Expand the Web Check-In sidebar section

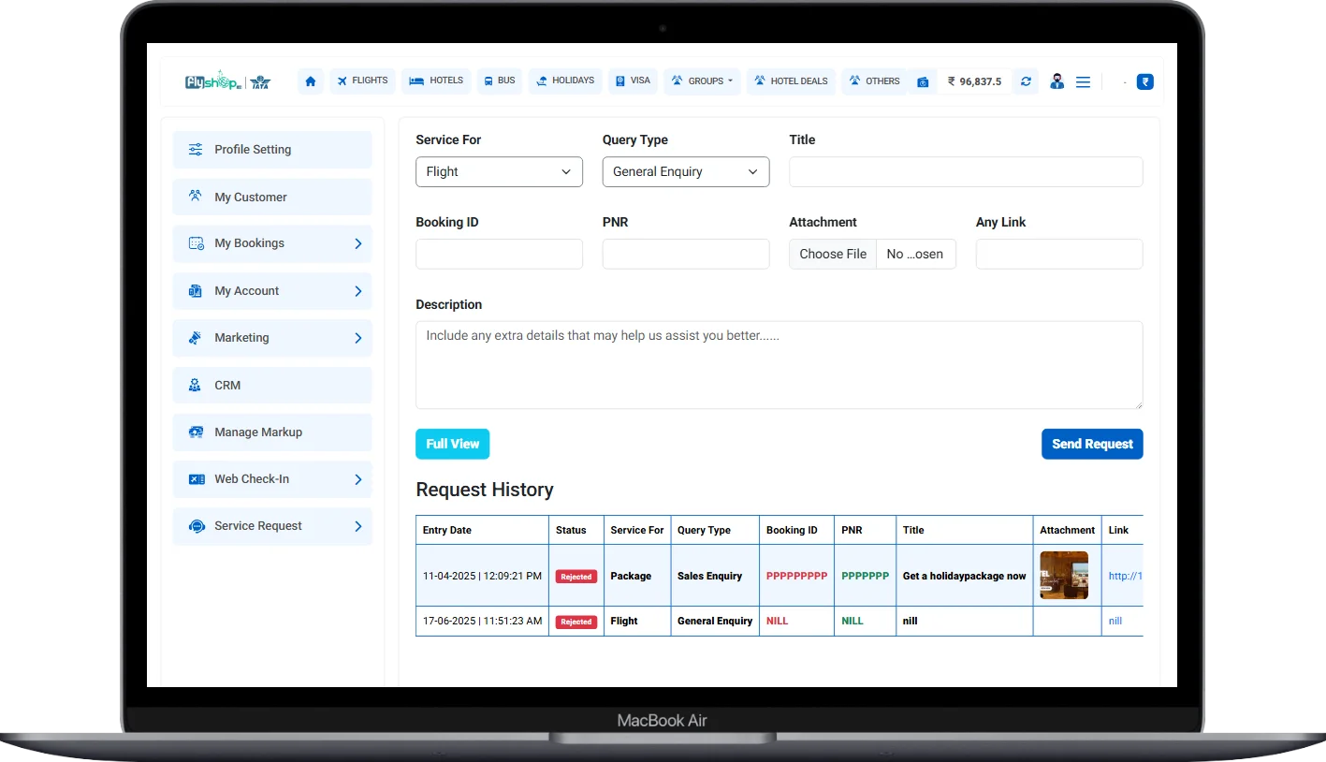pos(272,479)
